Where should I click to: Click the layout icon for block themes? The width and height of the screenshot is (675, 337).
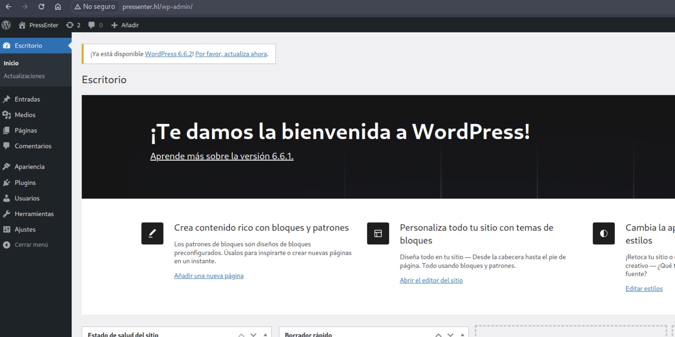378,234
